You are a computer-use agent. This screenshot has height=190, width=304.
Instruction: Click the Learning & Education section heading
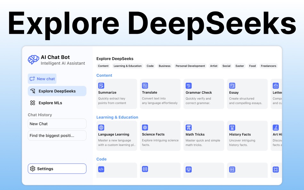click(x=117, y=117)
